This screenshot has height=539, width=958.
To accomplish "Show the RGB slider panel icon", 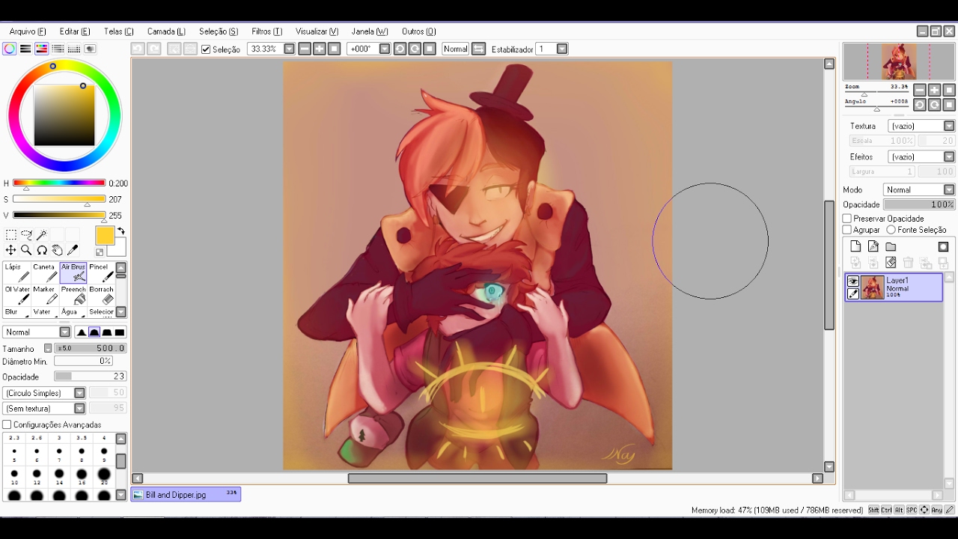I will tap(25, 49).
